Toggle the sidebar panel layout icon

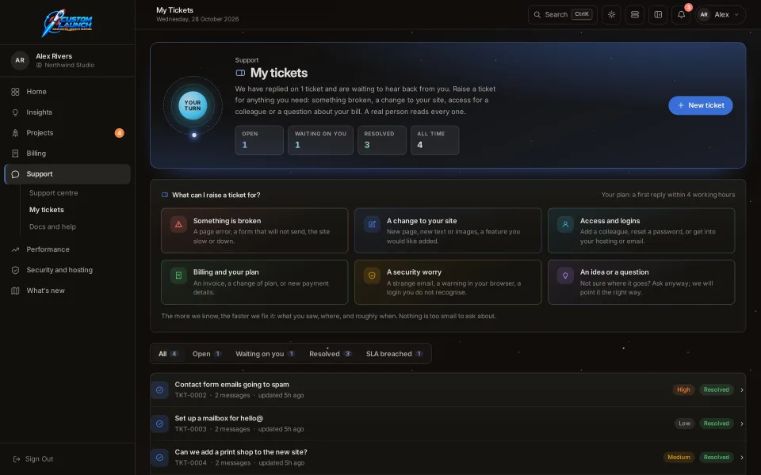point(658,14)
